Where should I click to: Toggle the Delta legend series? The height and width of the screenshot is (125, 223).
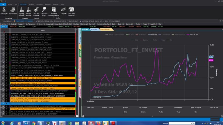click(x=135, y=40)
